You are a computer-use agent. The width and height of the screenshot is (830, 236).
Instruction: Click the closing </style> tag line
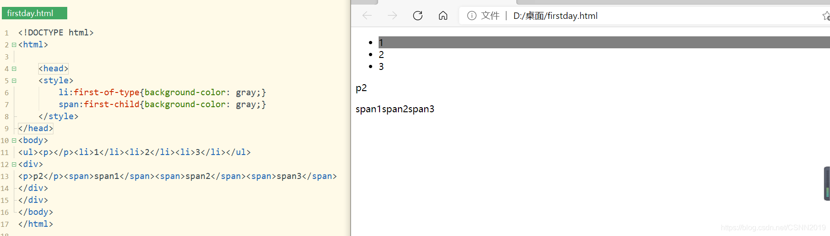pos(58,116)
